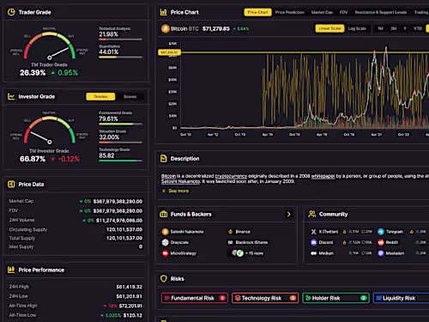This screenshot has width=429, height=322.
Task: Click the Funds & Backers briefcase icon
Action: click(x=164, y=214)
